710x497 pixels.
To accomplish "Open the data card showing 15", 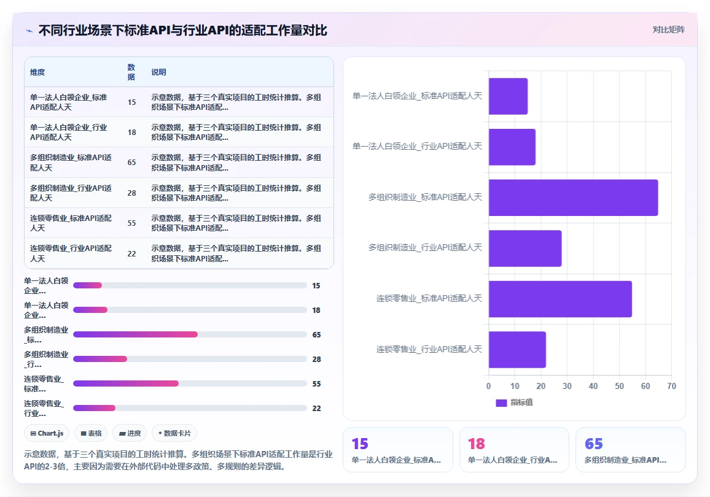I will point(398,450).
